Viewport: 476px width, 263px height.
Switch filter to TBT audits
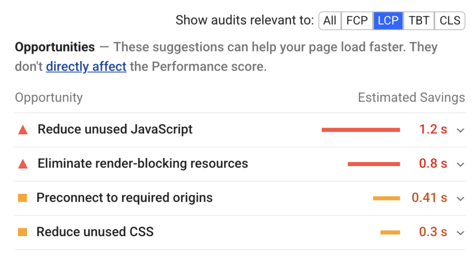(419, 20)
